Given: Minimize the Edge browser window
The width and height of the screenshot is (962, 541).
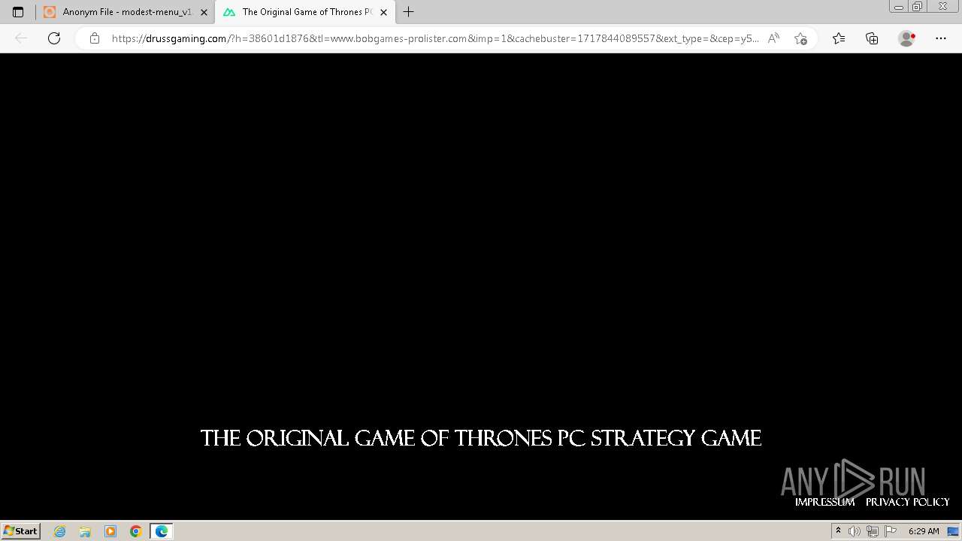Looking at the screenshot, I should pos(898,7).
